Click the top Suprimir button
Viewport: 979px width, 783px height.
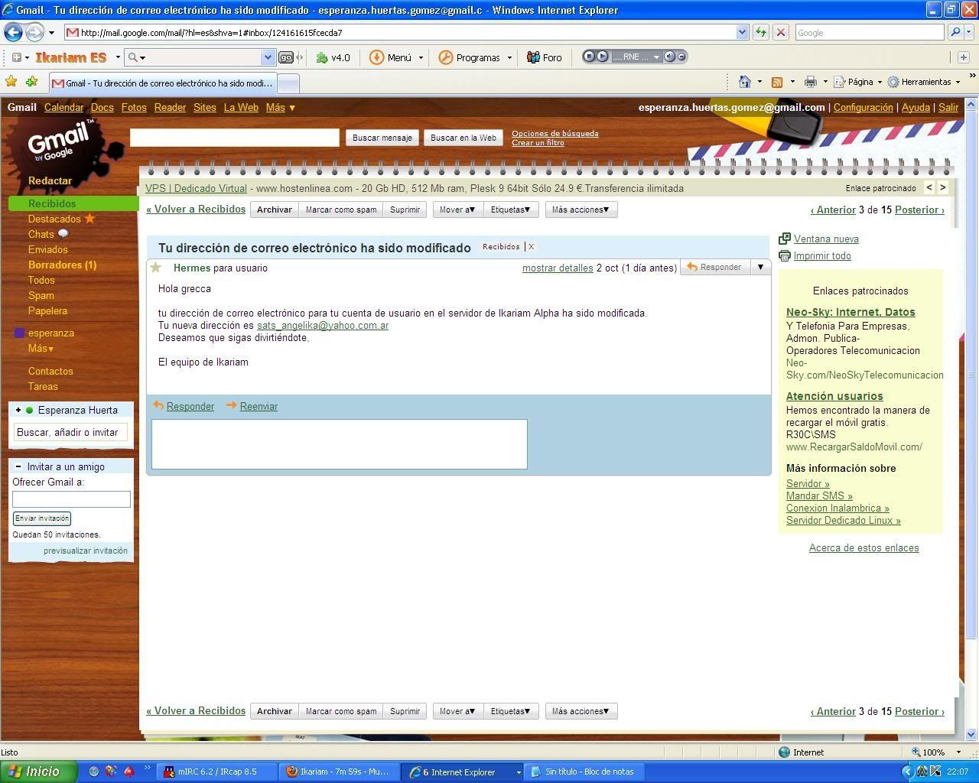pyautogui.click(x=405, y=210)
